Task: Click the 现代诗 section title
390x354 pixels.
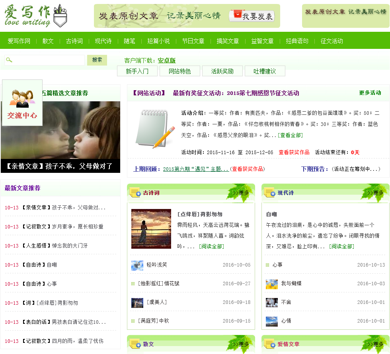Action: (286, 193)
